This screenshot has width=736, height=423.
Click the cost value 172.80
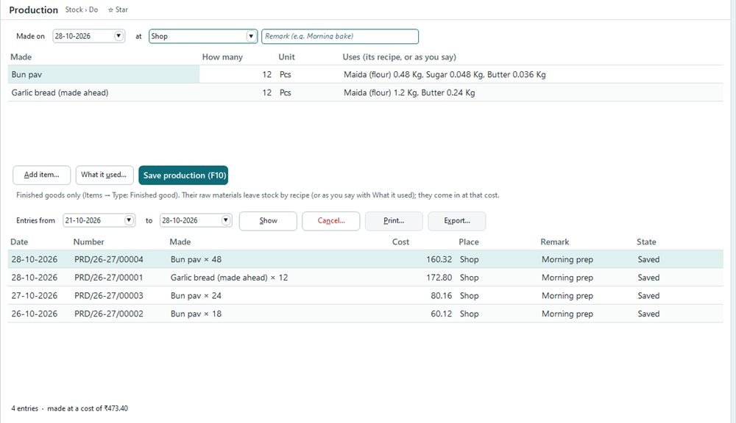tap(439, 278)
